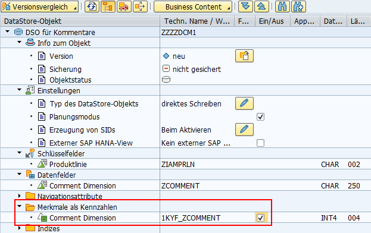Image resolution: width=371 pixels, height=233 pixels.
Task: Expand the Indizes folder
Action: coord(20,228)
